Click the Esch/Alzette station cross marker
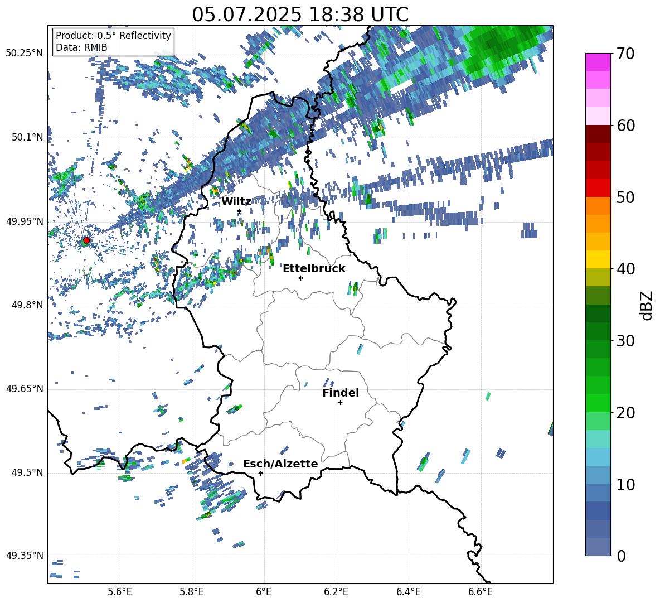 (x=260, y=473)
